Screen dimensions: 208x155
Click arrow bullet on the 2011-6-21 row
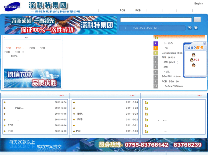point(74,125)
